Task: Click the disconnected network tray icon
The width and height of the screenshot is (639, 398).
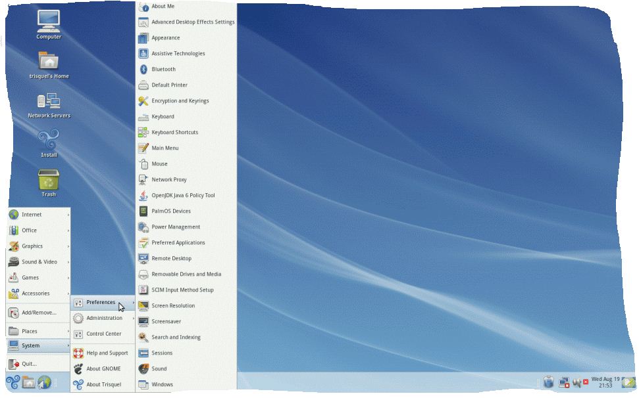Action: [564, 382]
